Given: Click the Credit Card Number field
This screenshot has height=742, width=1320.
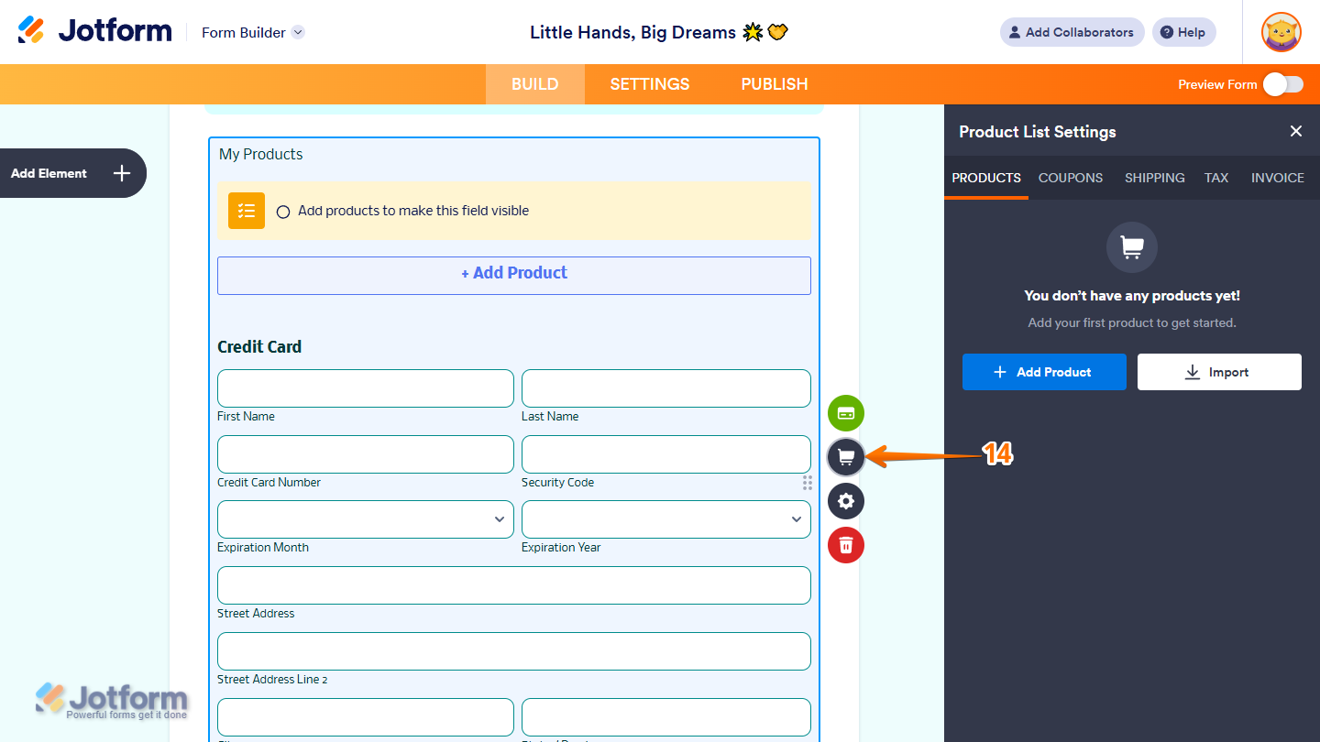Looking at the screenshot, I should pyautogui.click(x=366, y=454).
